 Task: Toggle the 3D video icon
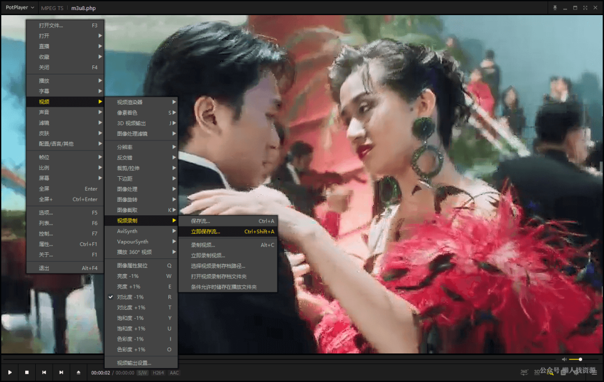tap(536, 372)
